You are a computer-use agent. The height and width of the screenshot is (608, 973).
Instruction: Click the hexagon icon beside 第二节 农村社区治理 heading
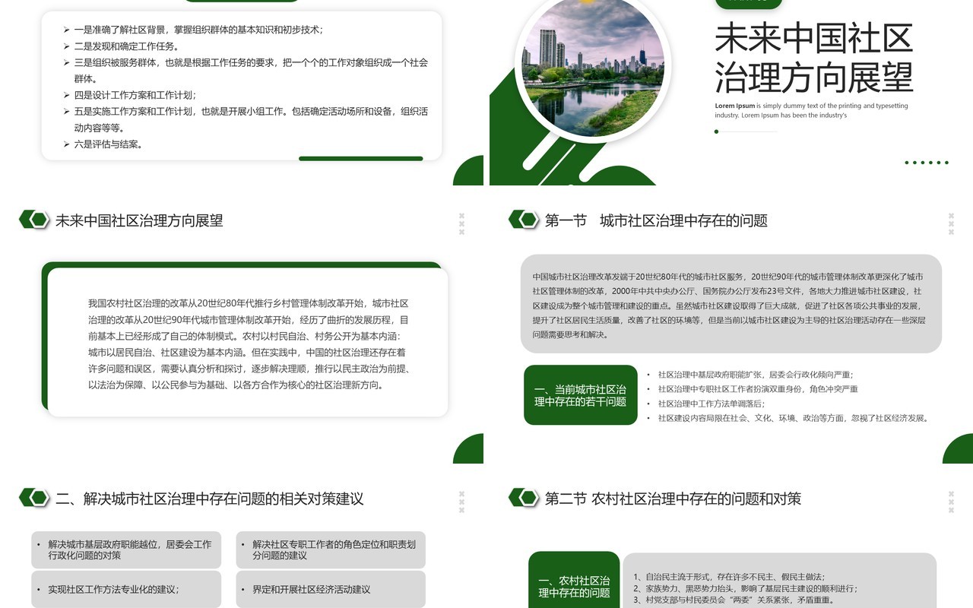[523, 498]
